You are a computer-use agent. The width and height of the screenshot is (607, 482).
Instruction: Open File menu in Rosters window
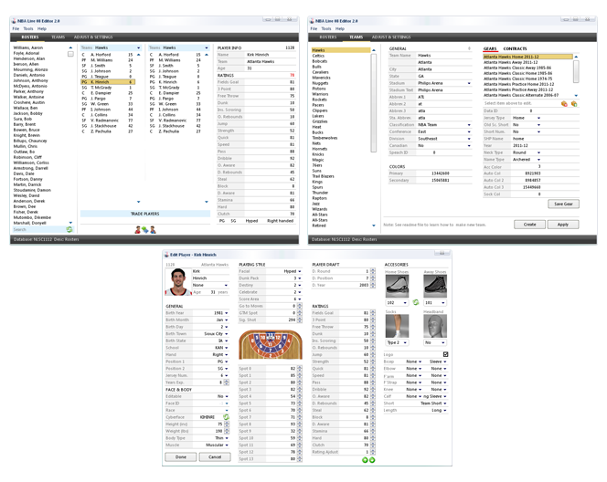(x=16, y=28)
